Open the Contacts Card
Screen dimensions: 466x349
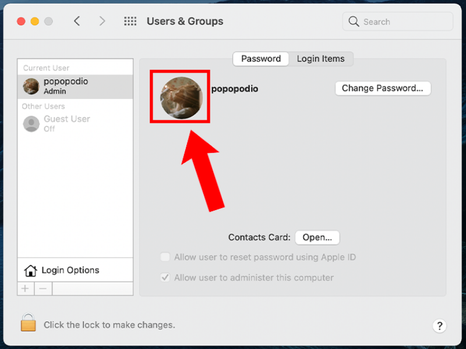[317, 237]
